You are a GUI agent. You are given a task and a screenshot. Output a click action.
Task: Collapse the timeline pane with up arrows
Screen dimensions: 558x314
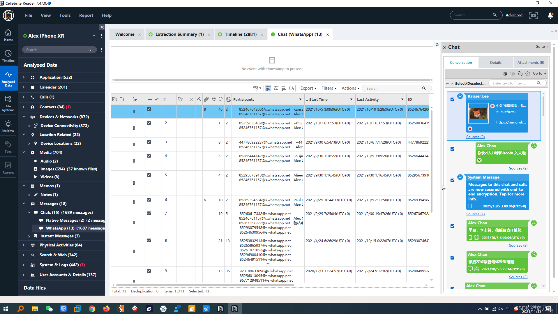pos(437,45)
